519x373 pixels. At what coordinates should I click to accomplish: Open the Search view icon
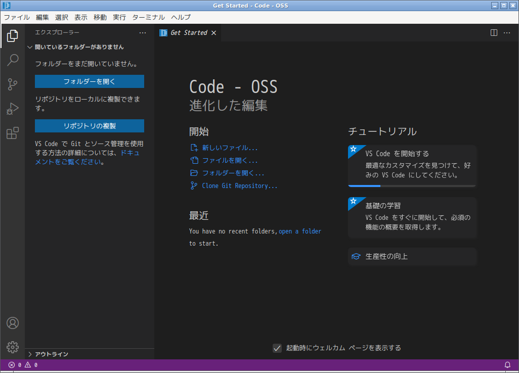[x=13, y=60]
